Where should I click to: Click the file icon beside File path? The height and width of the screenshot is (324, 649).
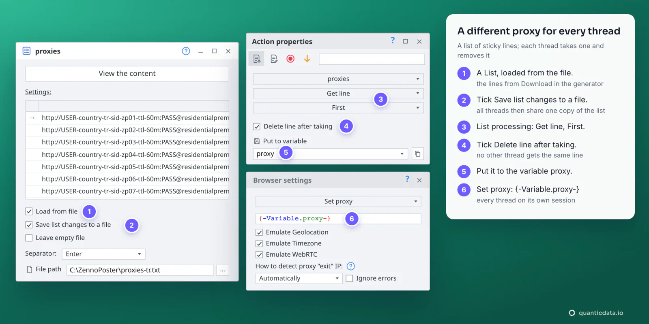tap(29, 269)
